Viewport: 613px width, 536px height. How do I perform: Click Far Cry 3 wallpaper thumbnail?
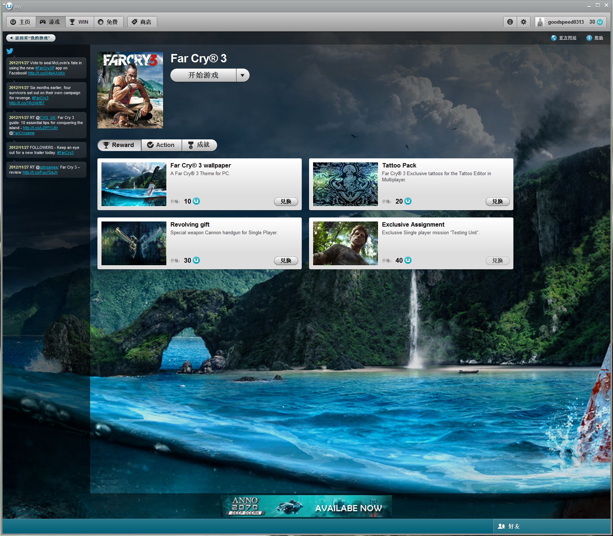(134, 184)
